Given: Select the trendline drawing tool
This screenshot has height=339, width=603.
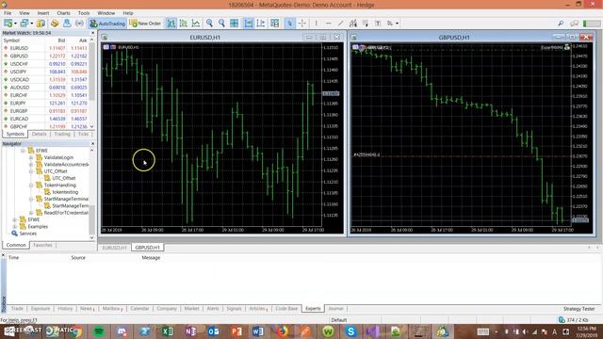Looking at the screenshot, I should coord(340,24).
